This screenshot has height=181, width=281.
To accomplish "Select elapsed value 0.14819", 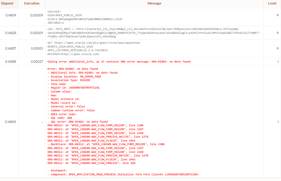I will coord(11,15).
